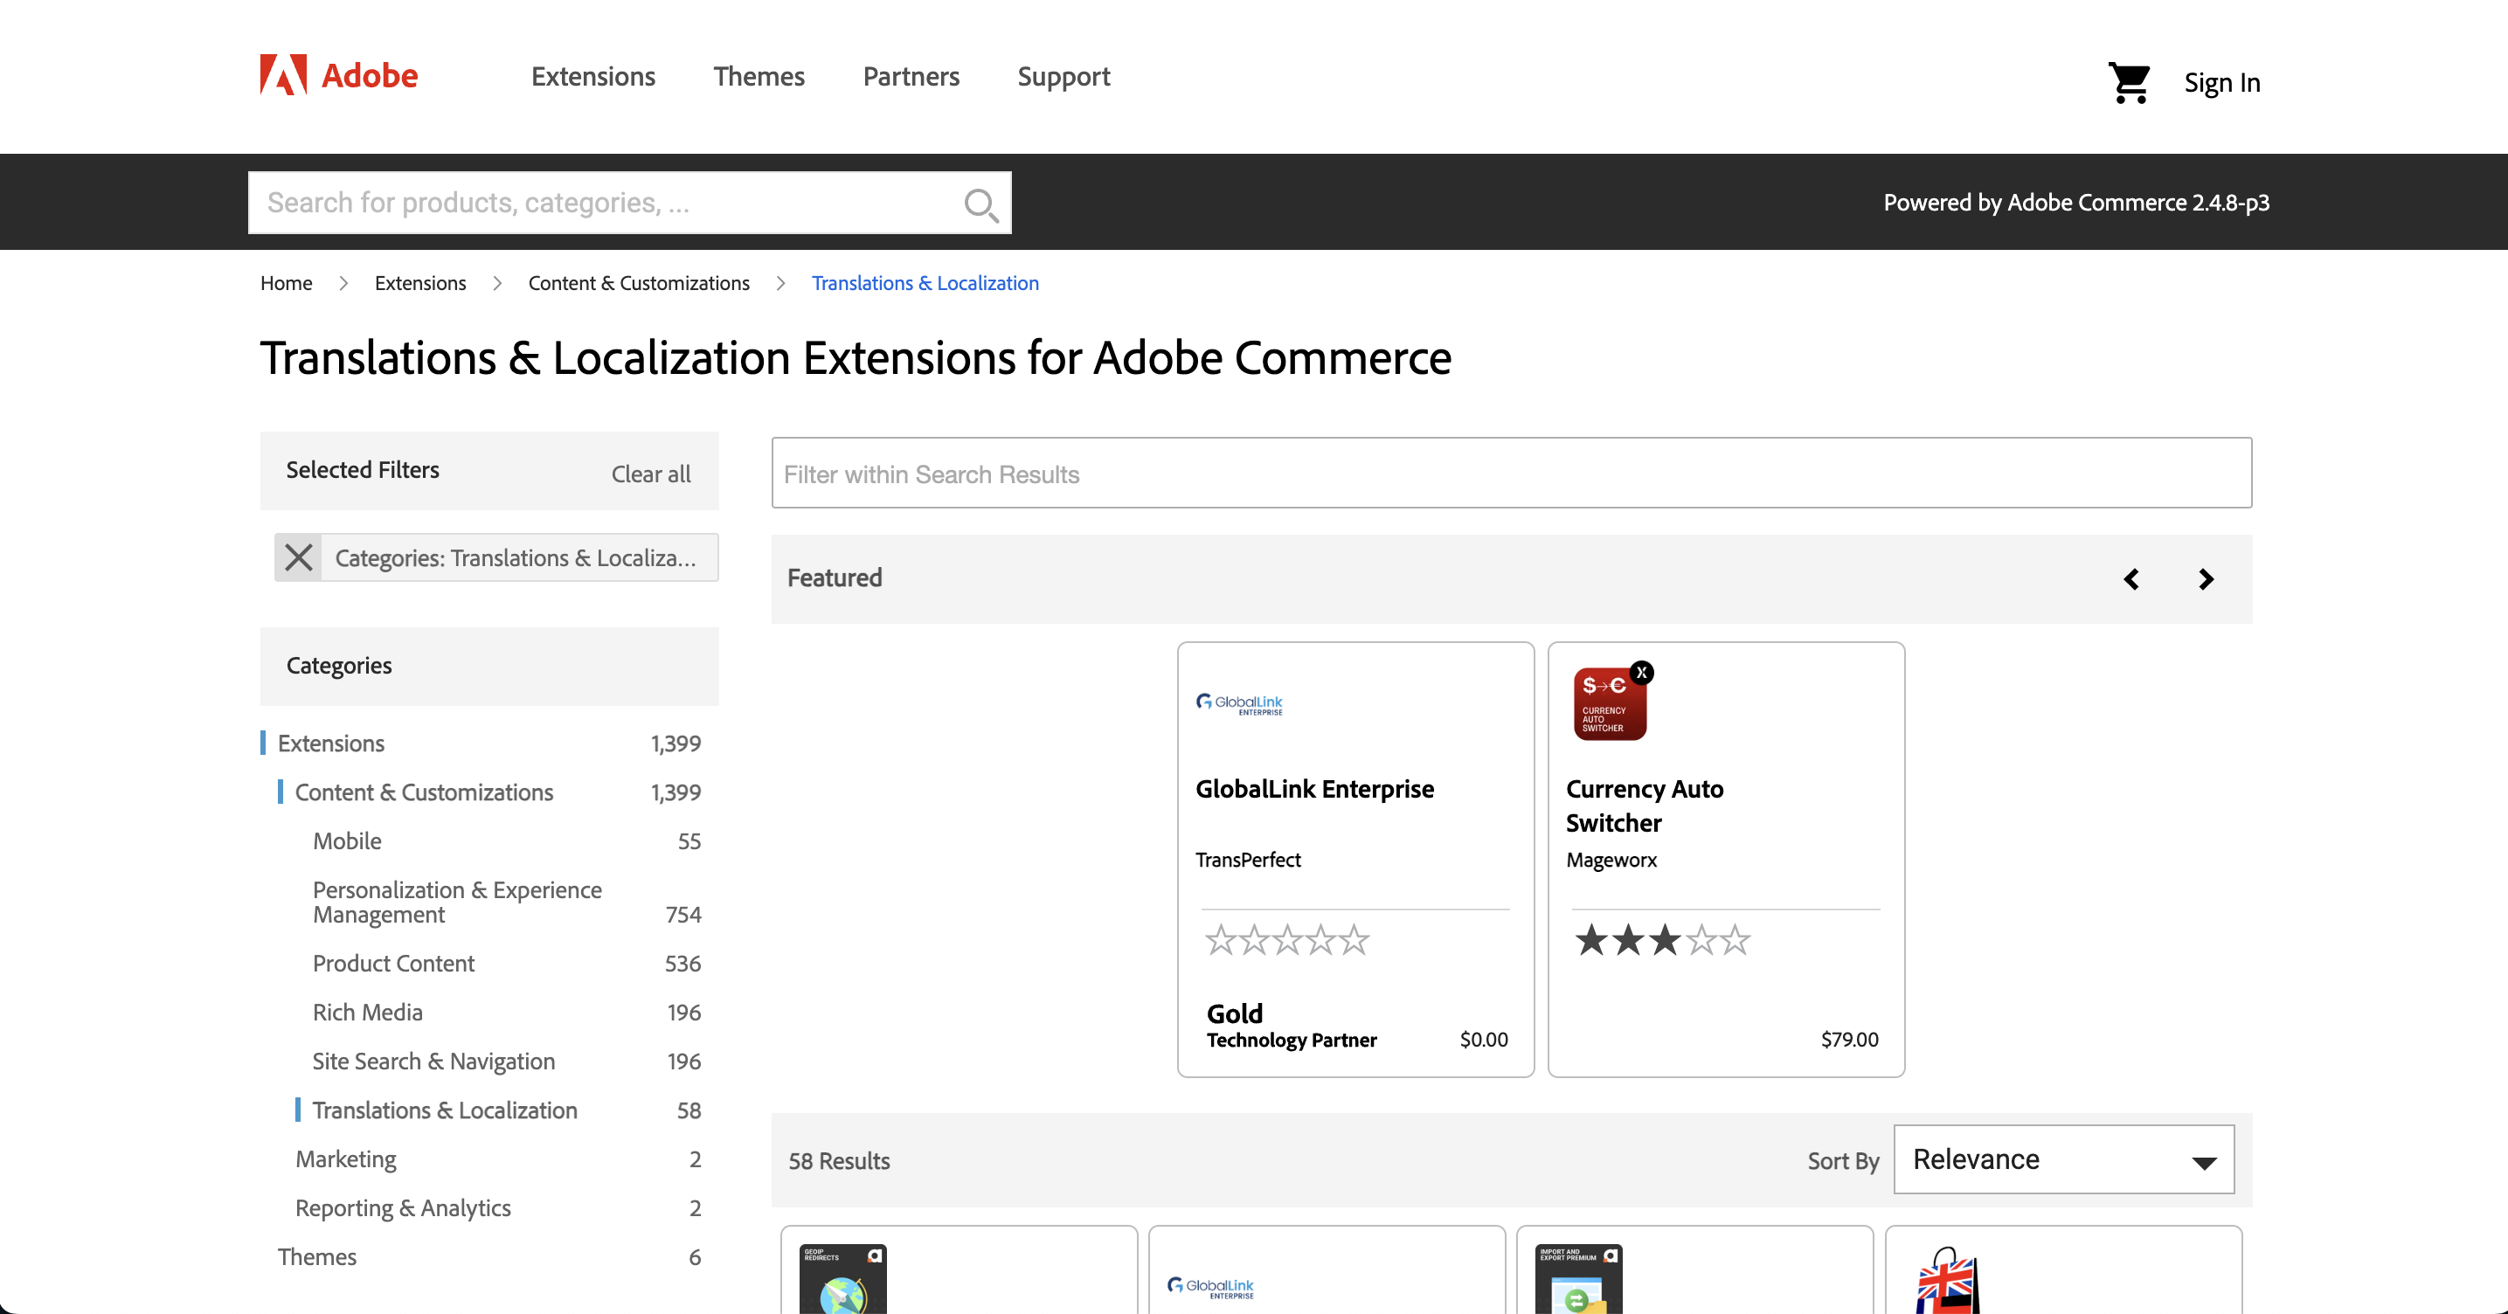This screenshot has width=2508, height=1314.
Task: Click Currency Auto Switcher star rating
Action: (x=1663, y=940)
